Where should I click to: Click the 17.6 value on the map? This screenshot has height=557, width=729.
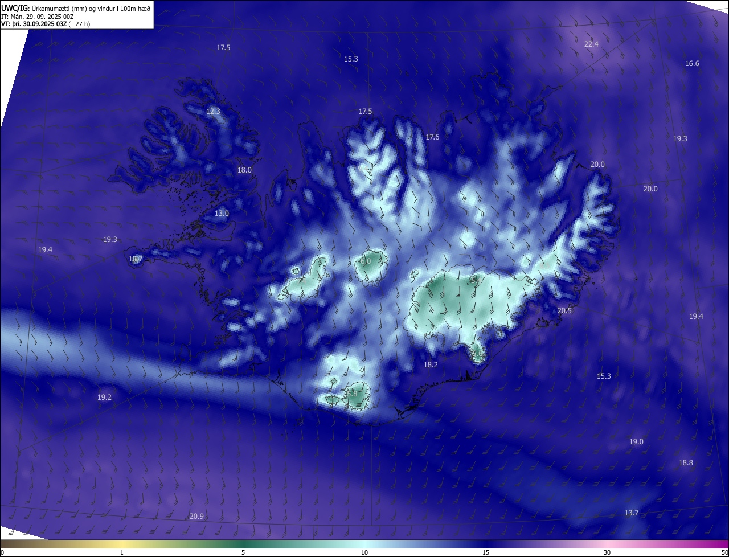pyautogui.click(x=432, y=137)
